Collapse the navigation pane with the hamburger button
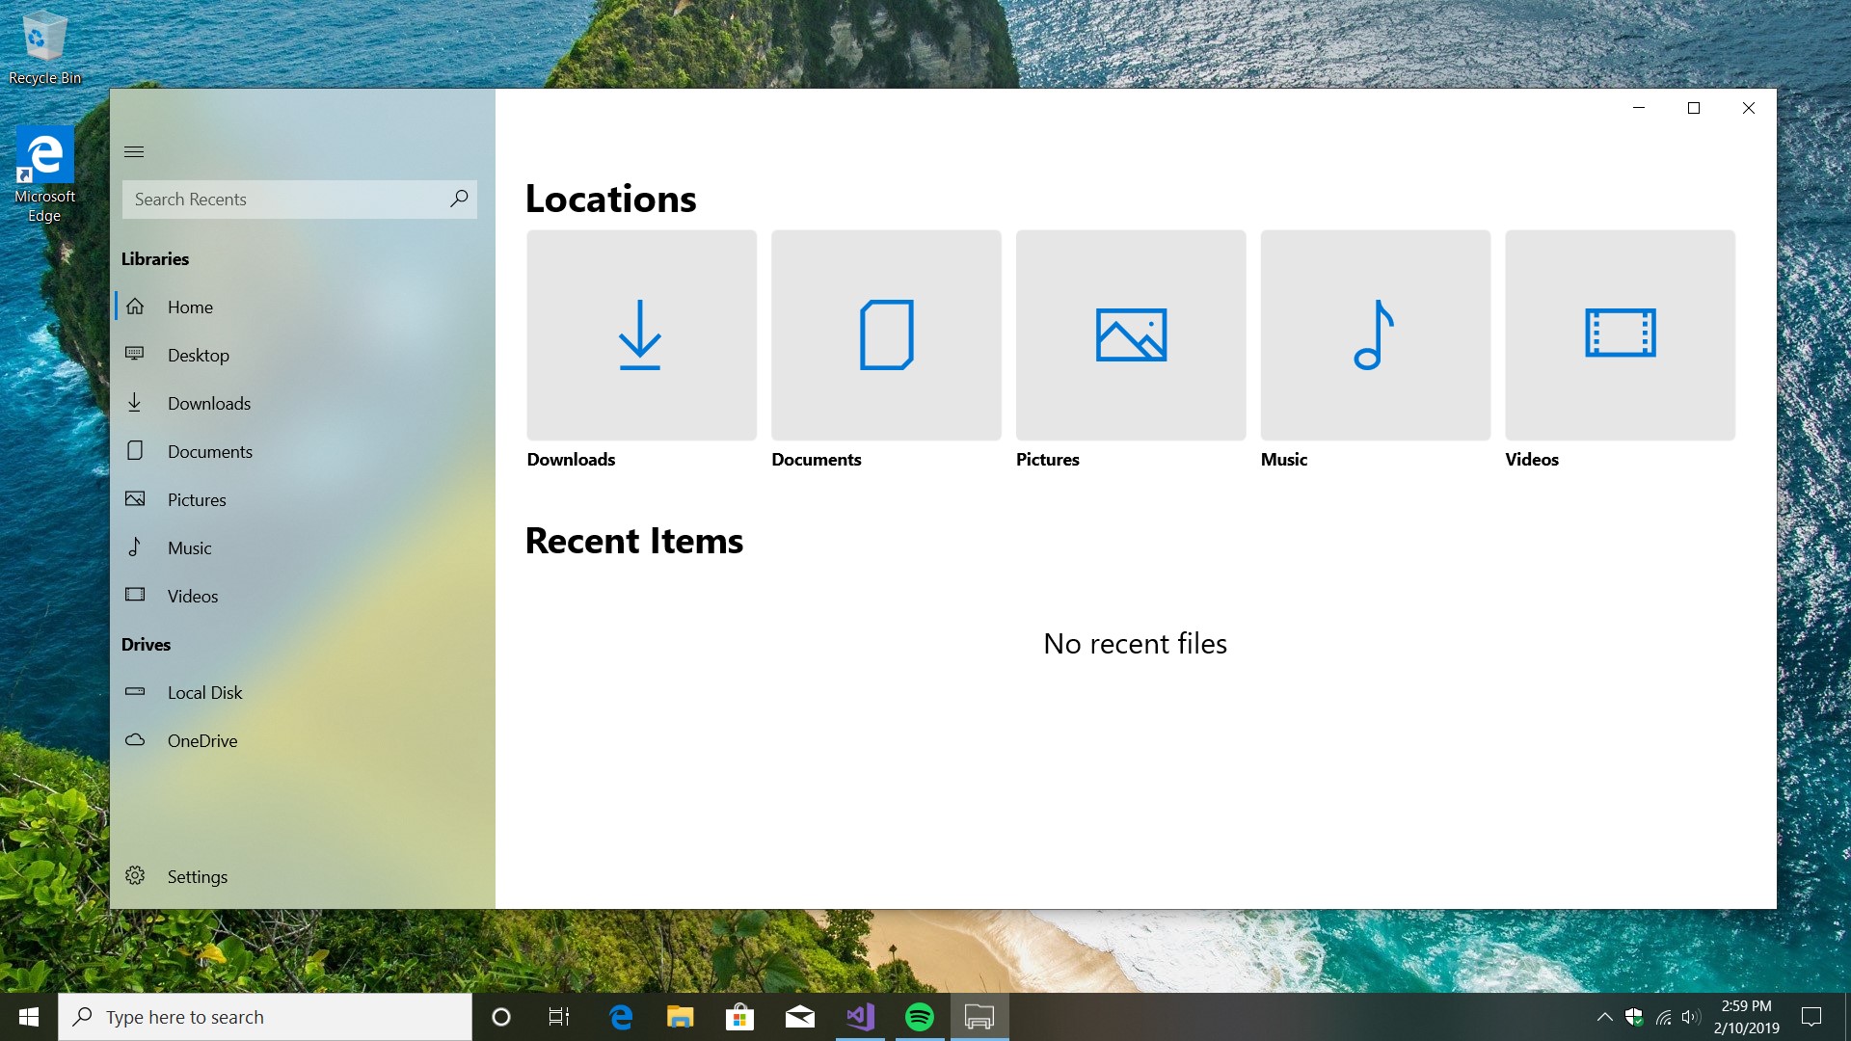The height and width of the screenshot is (1041, 1851). point(134,151)
